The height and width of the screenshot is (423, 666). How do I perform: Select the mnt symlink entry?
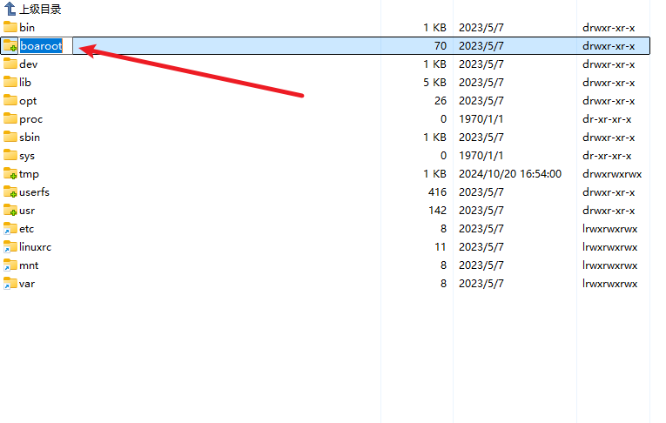pyautogui.click(x=28, y=265)
